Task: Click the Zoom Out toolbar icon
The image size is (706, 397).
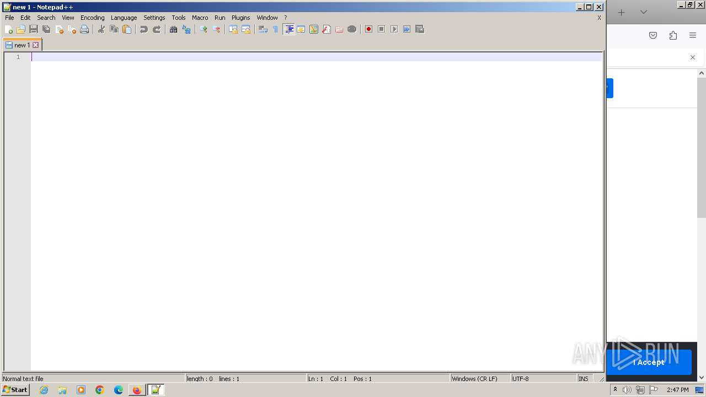Action: coord(216,29)
